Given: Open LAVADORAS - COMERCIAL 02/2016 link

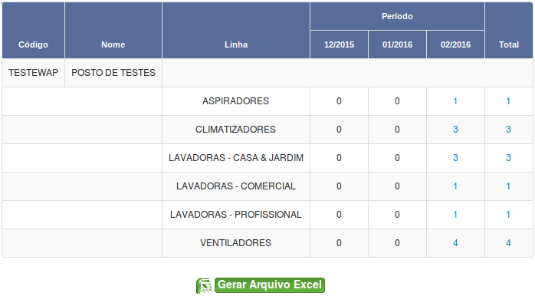Looking at the screenshot, I should (x=455, y=186).
